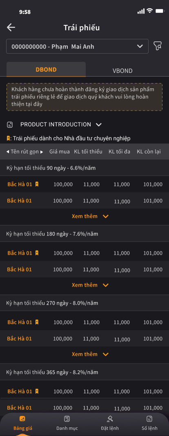The height and width of the screenshot is (436, 169).
Task: Sort by the Tên rút gọn column header
Action: (x=24, y=151)
